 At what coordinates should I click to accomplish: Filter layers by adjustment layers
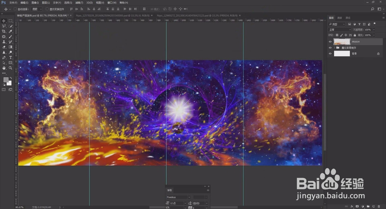click(x=354, y=24)
